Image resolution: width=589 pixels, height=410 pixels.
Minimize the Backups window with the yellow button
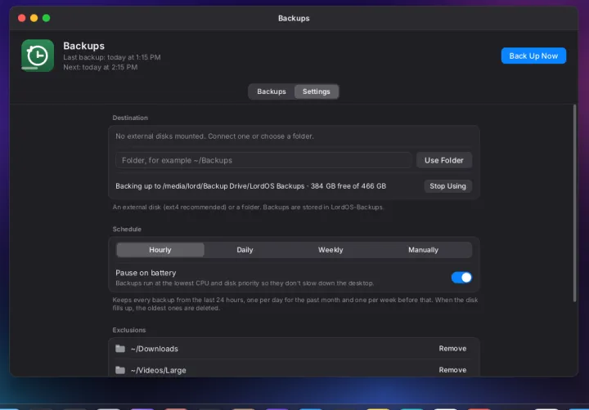[34, 18]
